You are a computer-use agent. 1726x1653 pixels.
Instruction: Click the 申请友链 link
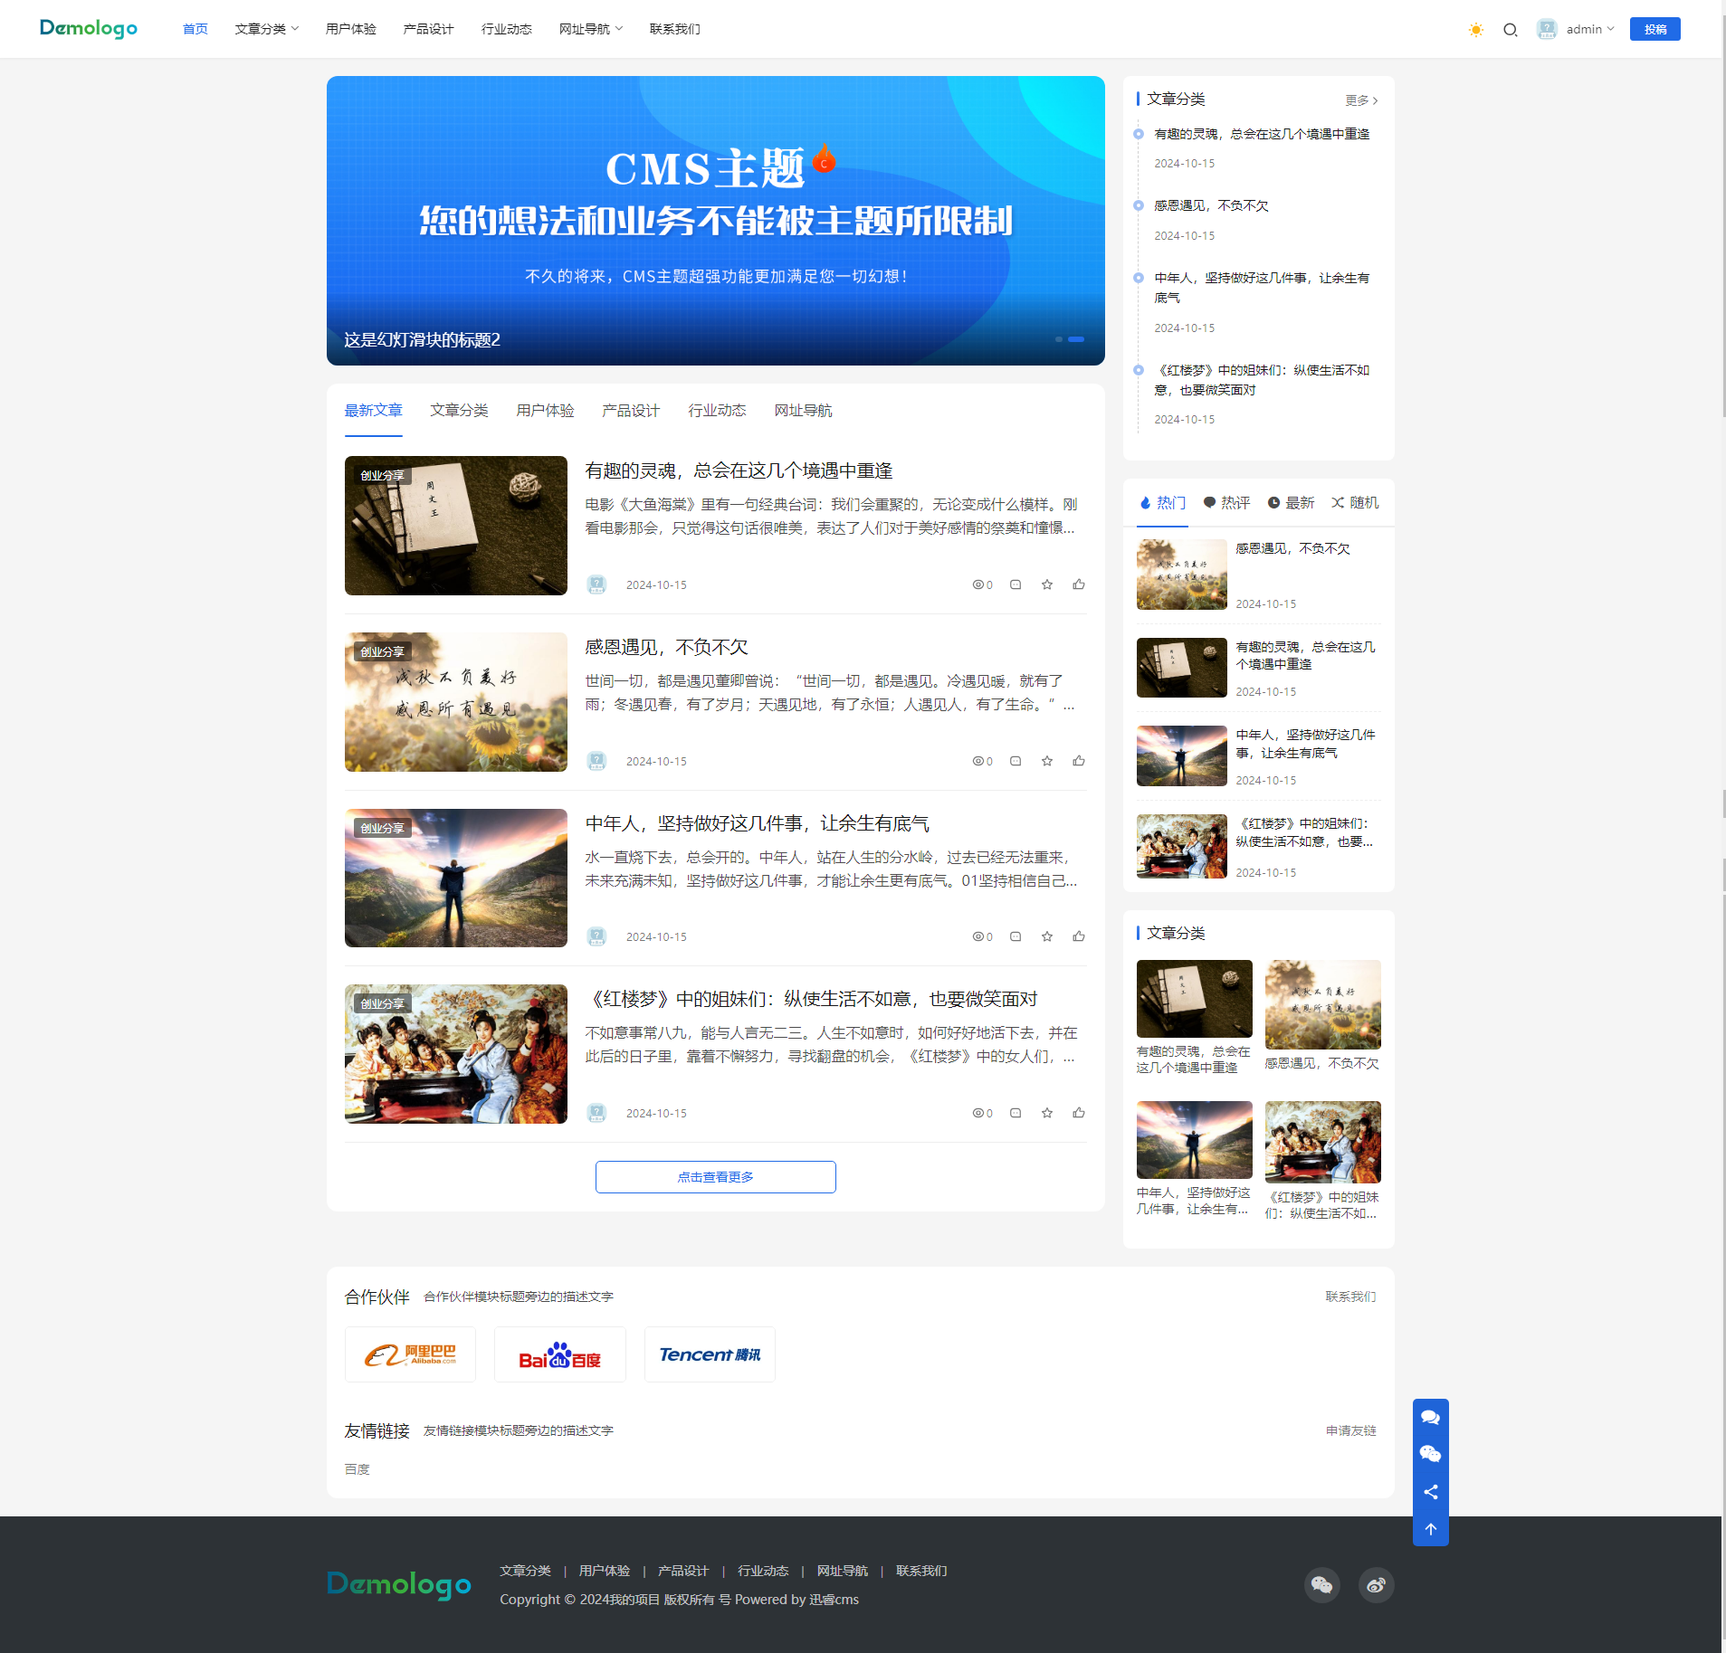[x=1349, y=1430]
